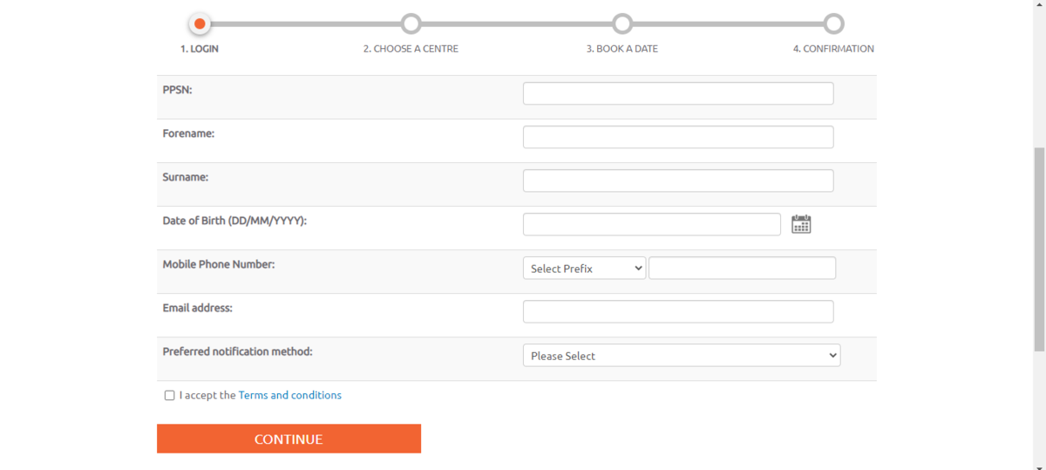This screenshot has width=1046, height=470.
Task: Select the 3. BOOK A DATE step label
Action: (x=621, y=49)
